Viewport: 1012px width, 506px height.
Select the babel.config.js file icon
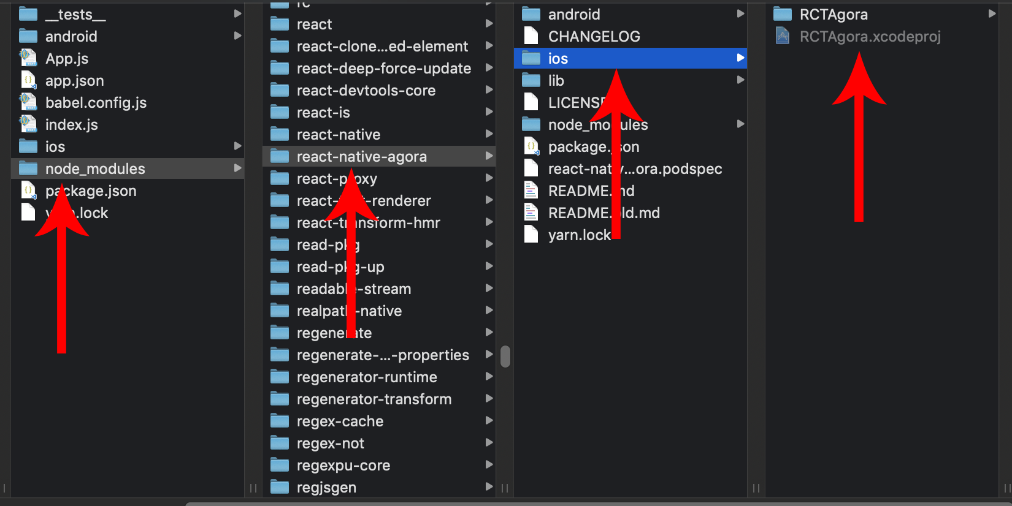pos(28,102)
